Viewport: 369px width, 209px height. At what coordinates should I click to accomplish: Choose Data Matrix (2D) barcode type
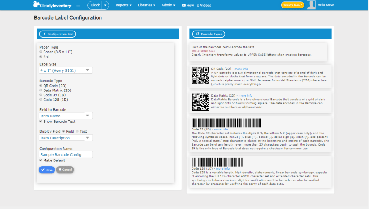tap(41, 90)
